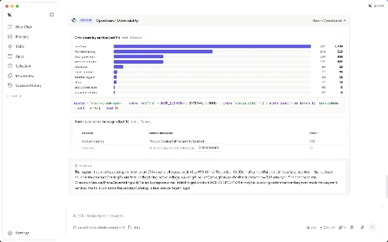Click the copy-style icon with count 4
This screenshot has height=242, width=388.
coord(342,227)
